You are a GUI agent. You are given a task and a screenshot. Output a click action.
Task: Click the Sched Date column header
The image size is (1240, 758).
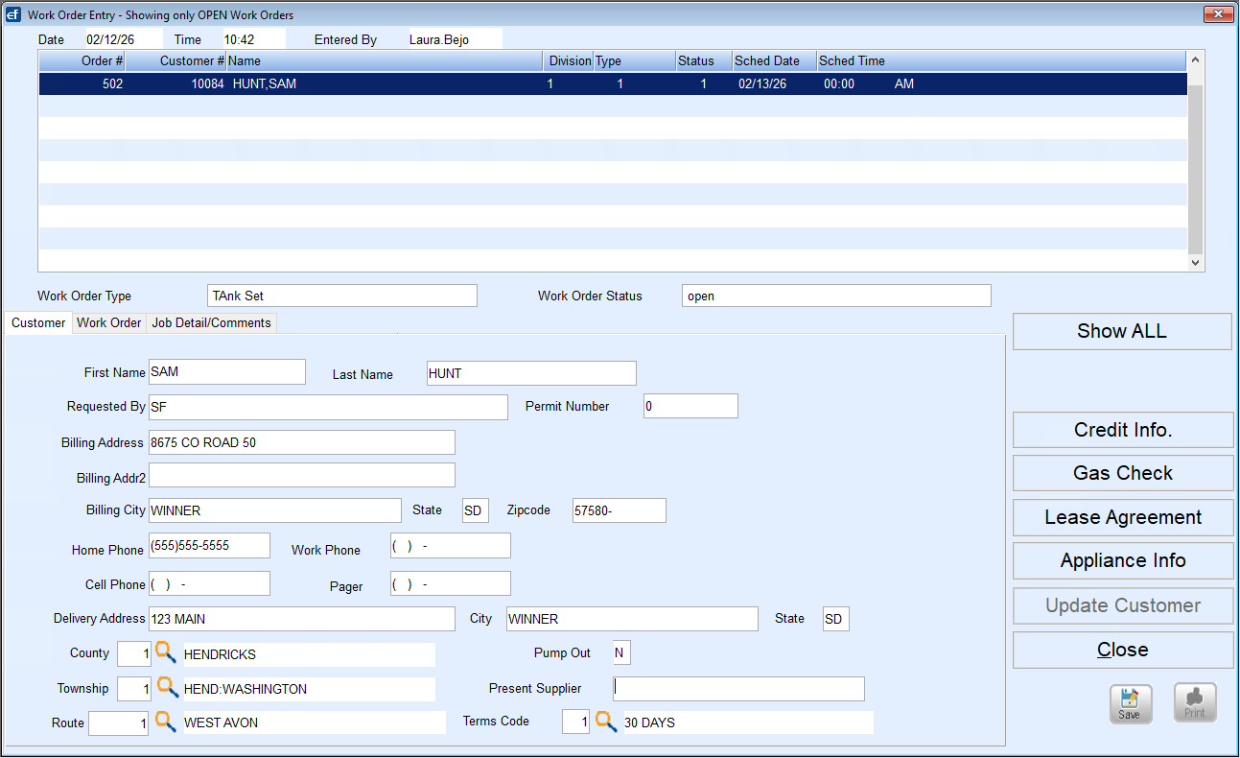click(774, 61)
